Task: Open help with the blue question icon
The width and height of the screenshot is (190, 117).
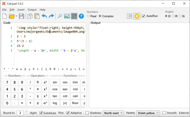Action: coord(81,16)
